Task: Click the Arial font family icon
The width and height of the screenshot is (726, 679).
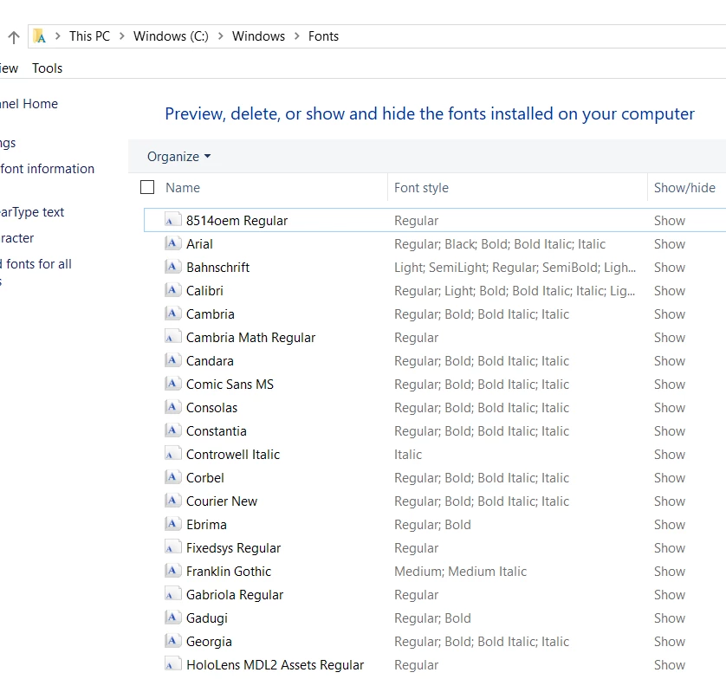Action: click(172, 243)
